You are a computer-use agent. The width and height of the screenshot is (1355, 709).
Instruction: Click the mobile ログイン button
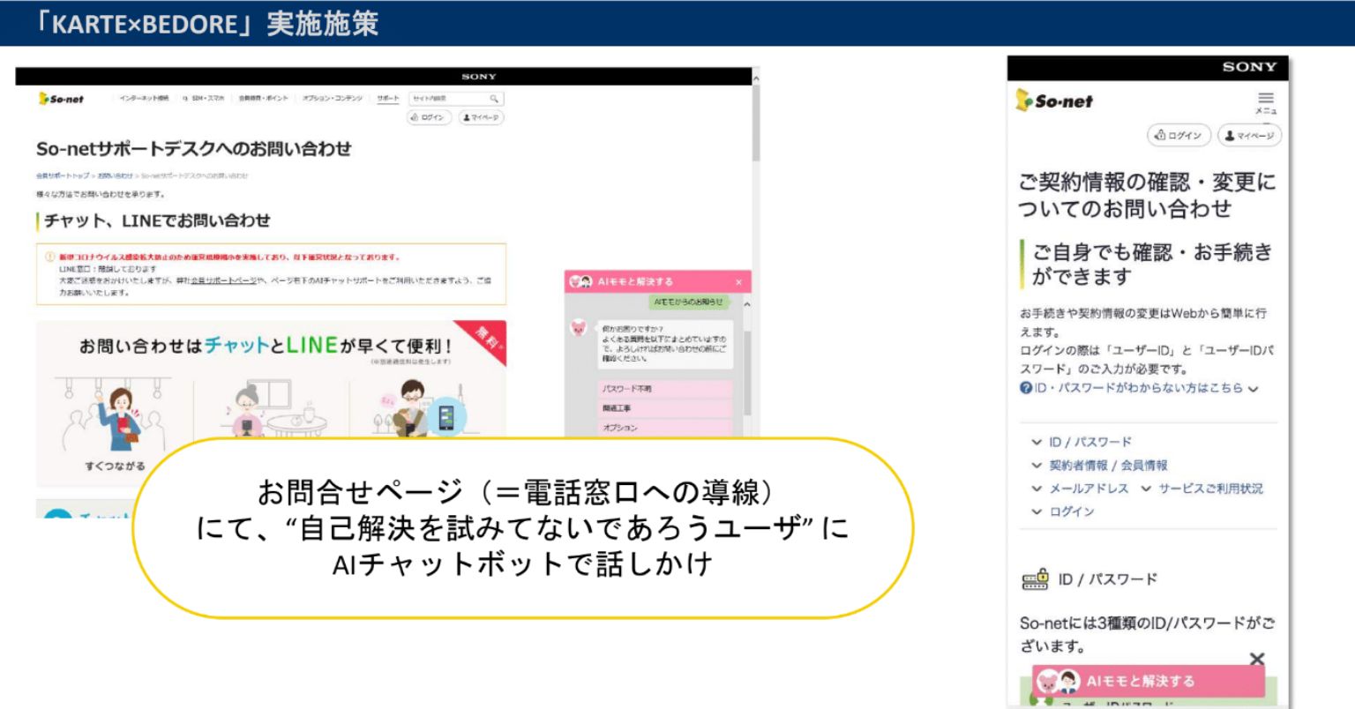click(x=1179, y=136)
